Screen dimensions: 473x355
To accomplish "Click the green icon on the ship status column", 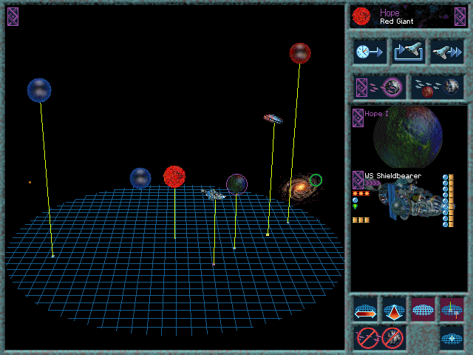I will tap(355, 206).
